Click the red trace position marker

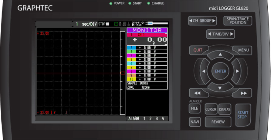pyautogui.click(x=123, y=73)
